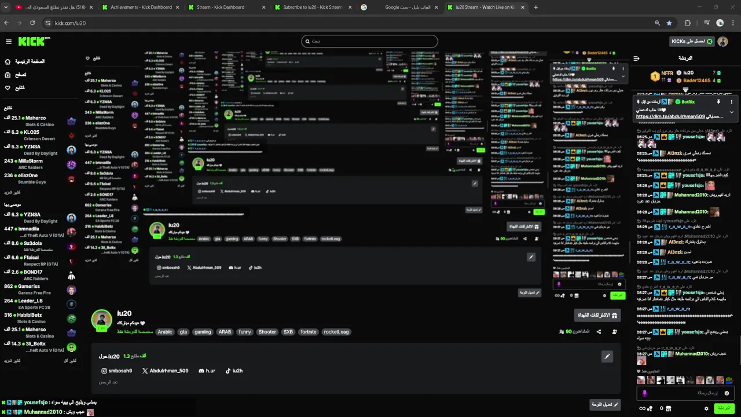The width and height of the screenshot is (741, 417).
Task: Click the Pepe frog emote in quick emotes
Action: point(729,381)
